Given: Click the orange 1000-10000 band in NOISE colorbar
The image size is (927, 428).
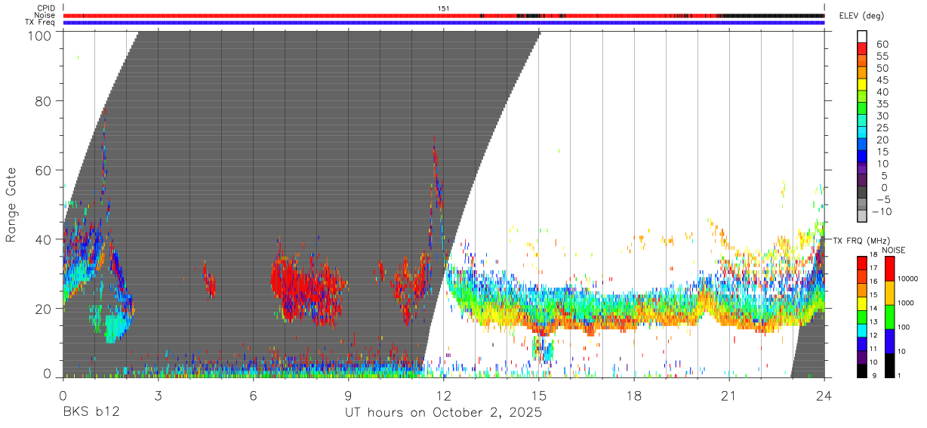Looking at the screenshot, I should pyautogui.click(x=890, y=292).
